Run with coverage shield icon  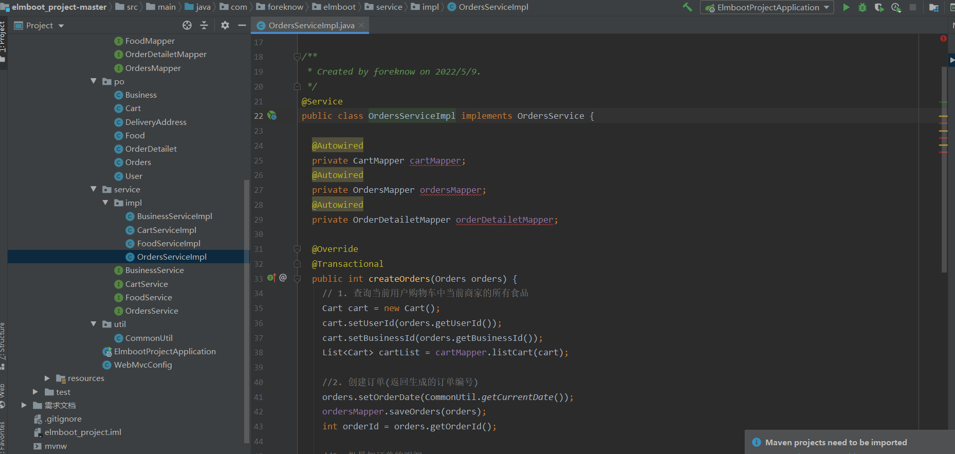point(879,7)
